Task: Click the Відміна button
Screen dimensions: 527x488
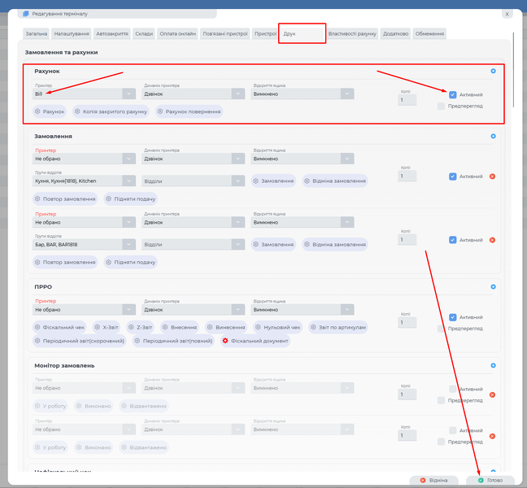Action: [x=433, y=480]
